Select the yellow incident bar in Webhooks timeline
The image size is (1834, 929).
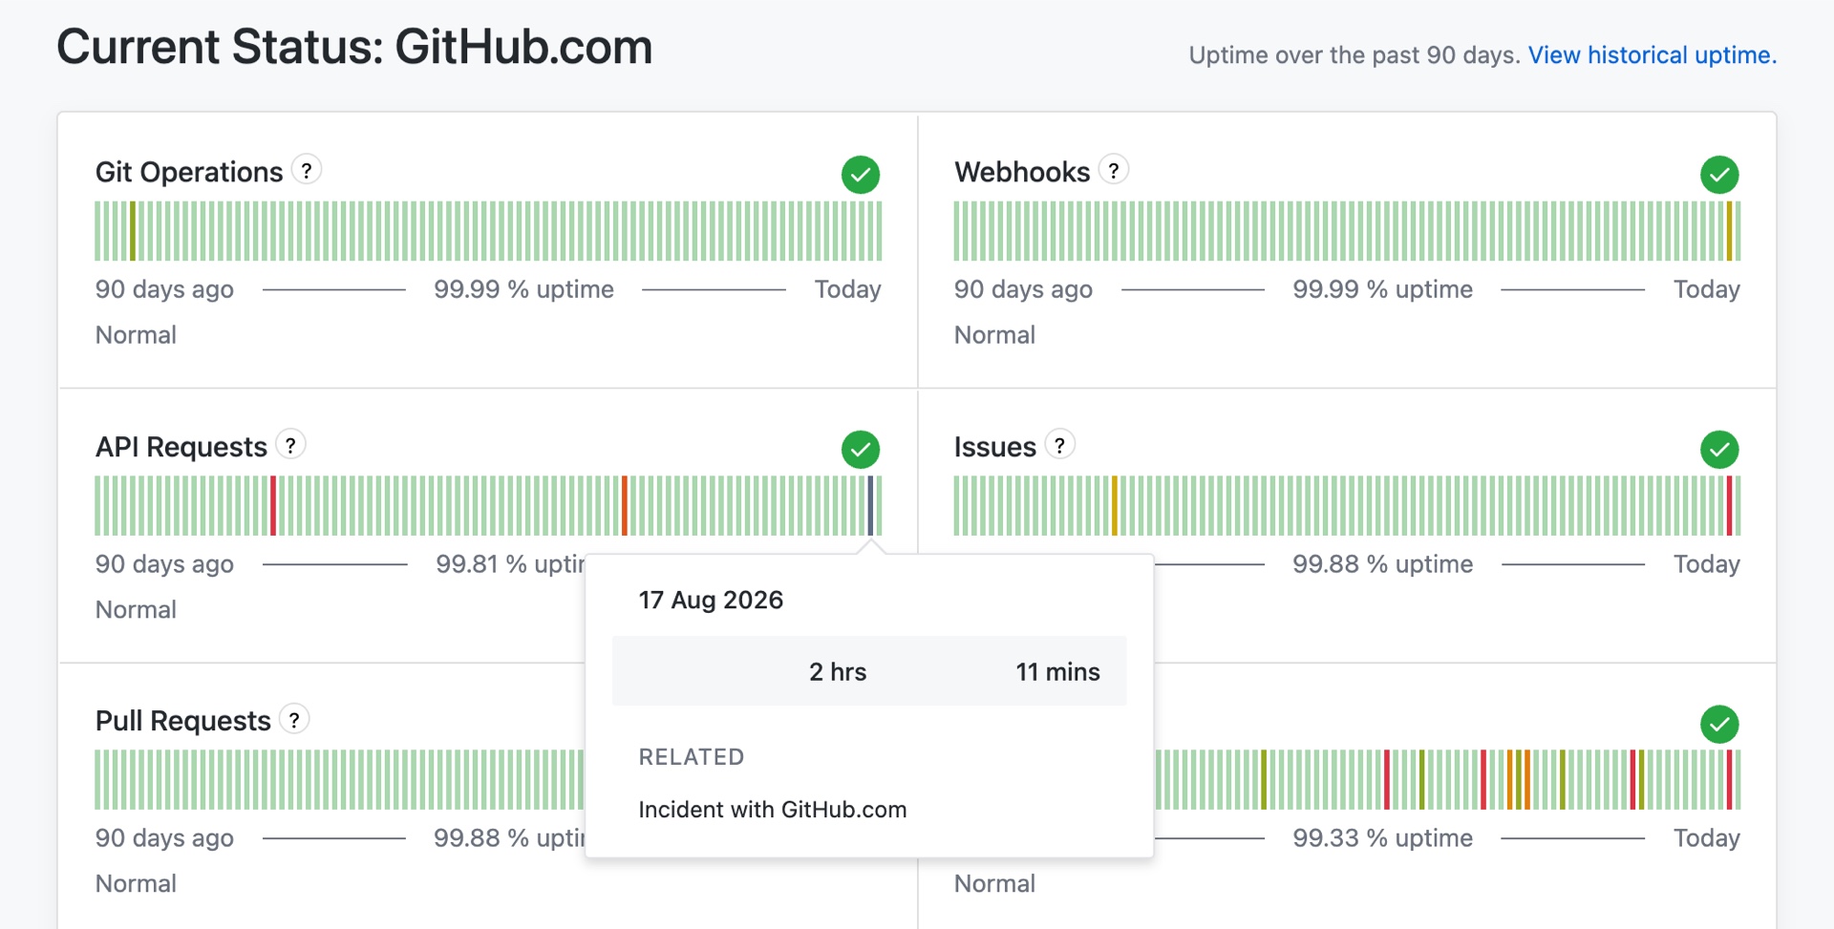(1729, 231)
